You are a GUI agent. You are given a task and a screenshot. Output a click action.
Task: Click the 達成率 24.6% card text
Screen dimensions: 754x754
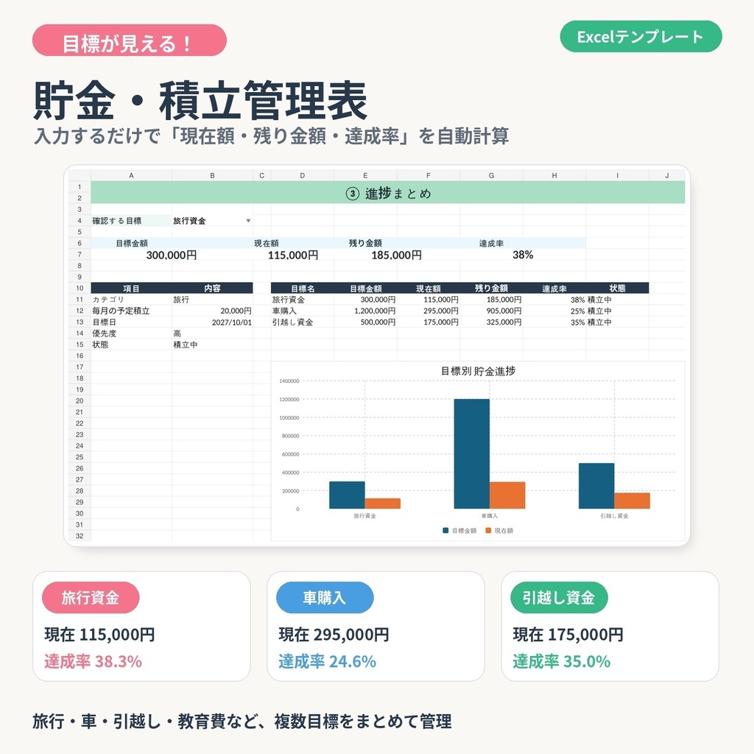(328, 661)
